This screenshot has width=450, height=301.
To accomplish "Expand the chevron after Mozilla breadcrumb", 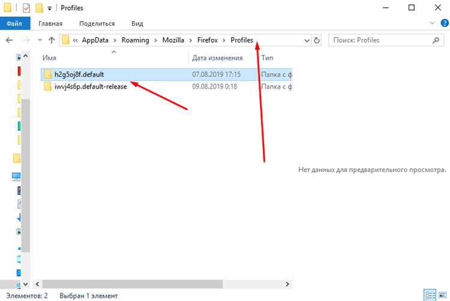I will pos(191,40).
